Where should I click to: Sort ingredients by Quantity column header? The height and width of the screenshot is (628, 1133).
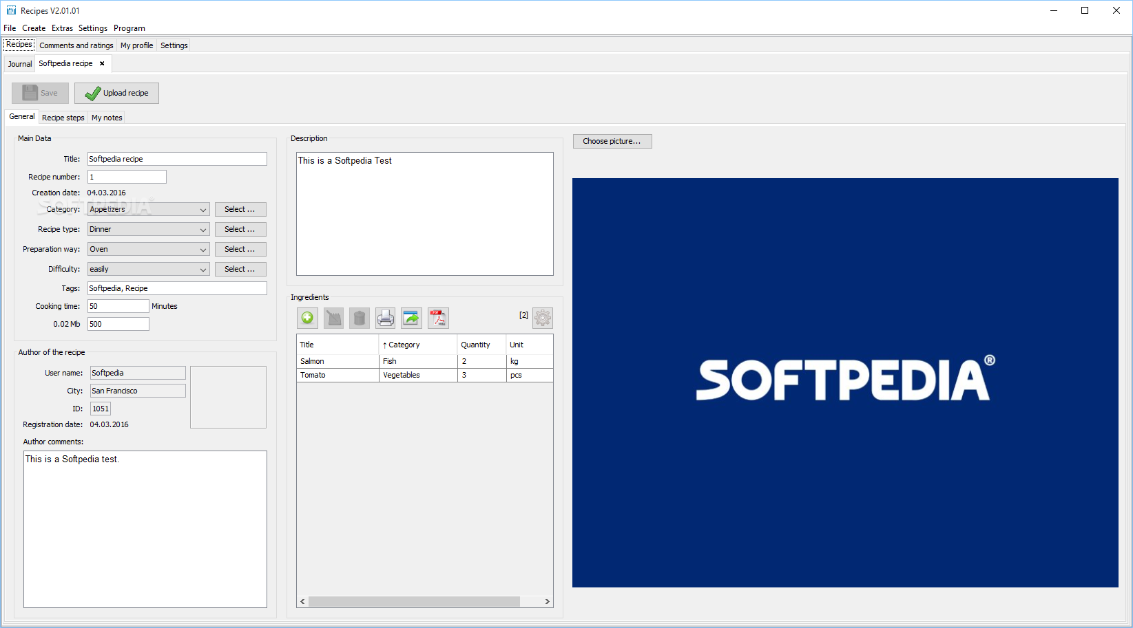481,345
